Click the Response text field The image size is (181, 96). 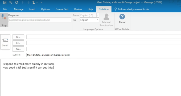(40, 20)
